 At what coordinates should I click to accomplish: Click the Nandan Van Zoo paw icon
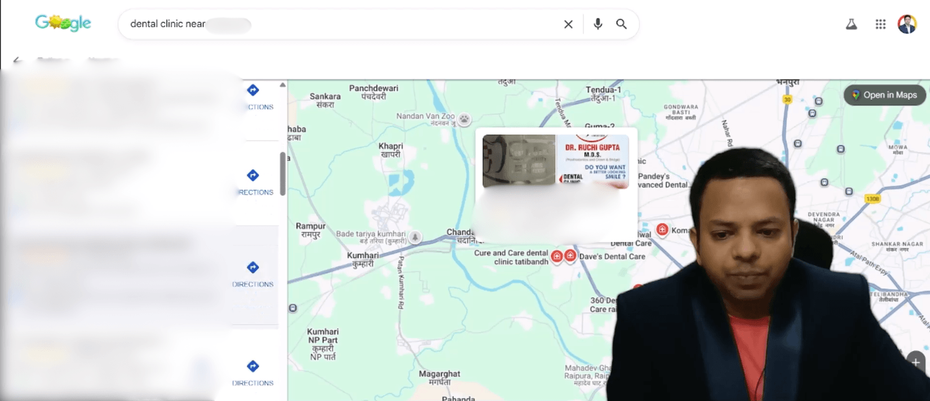click(464, 119)
